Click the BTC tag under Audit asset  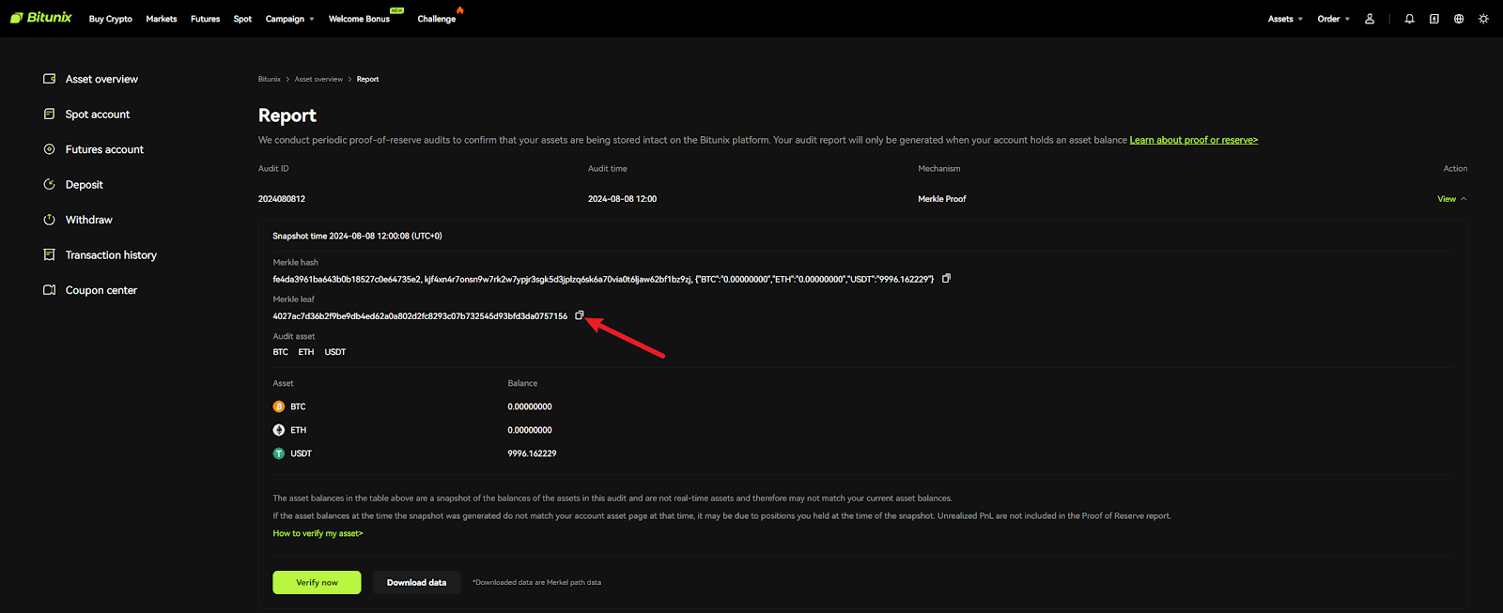281,352
